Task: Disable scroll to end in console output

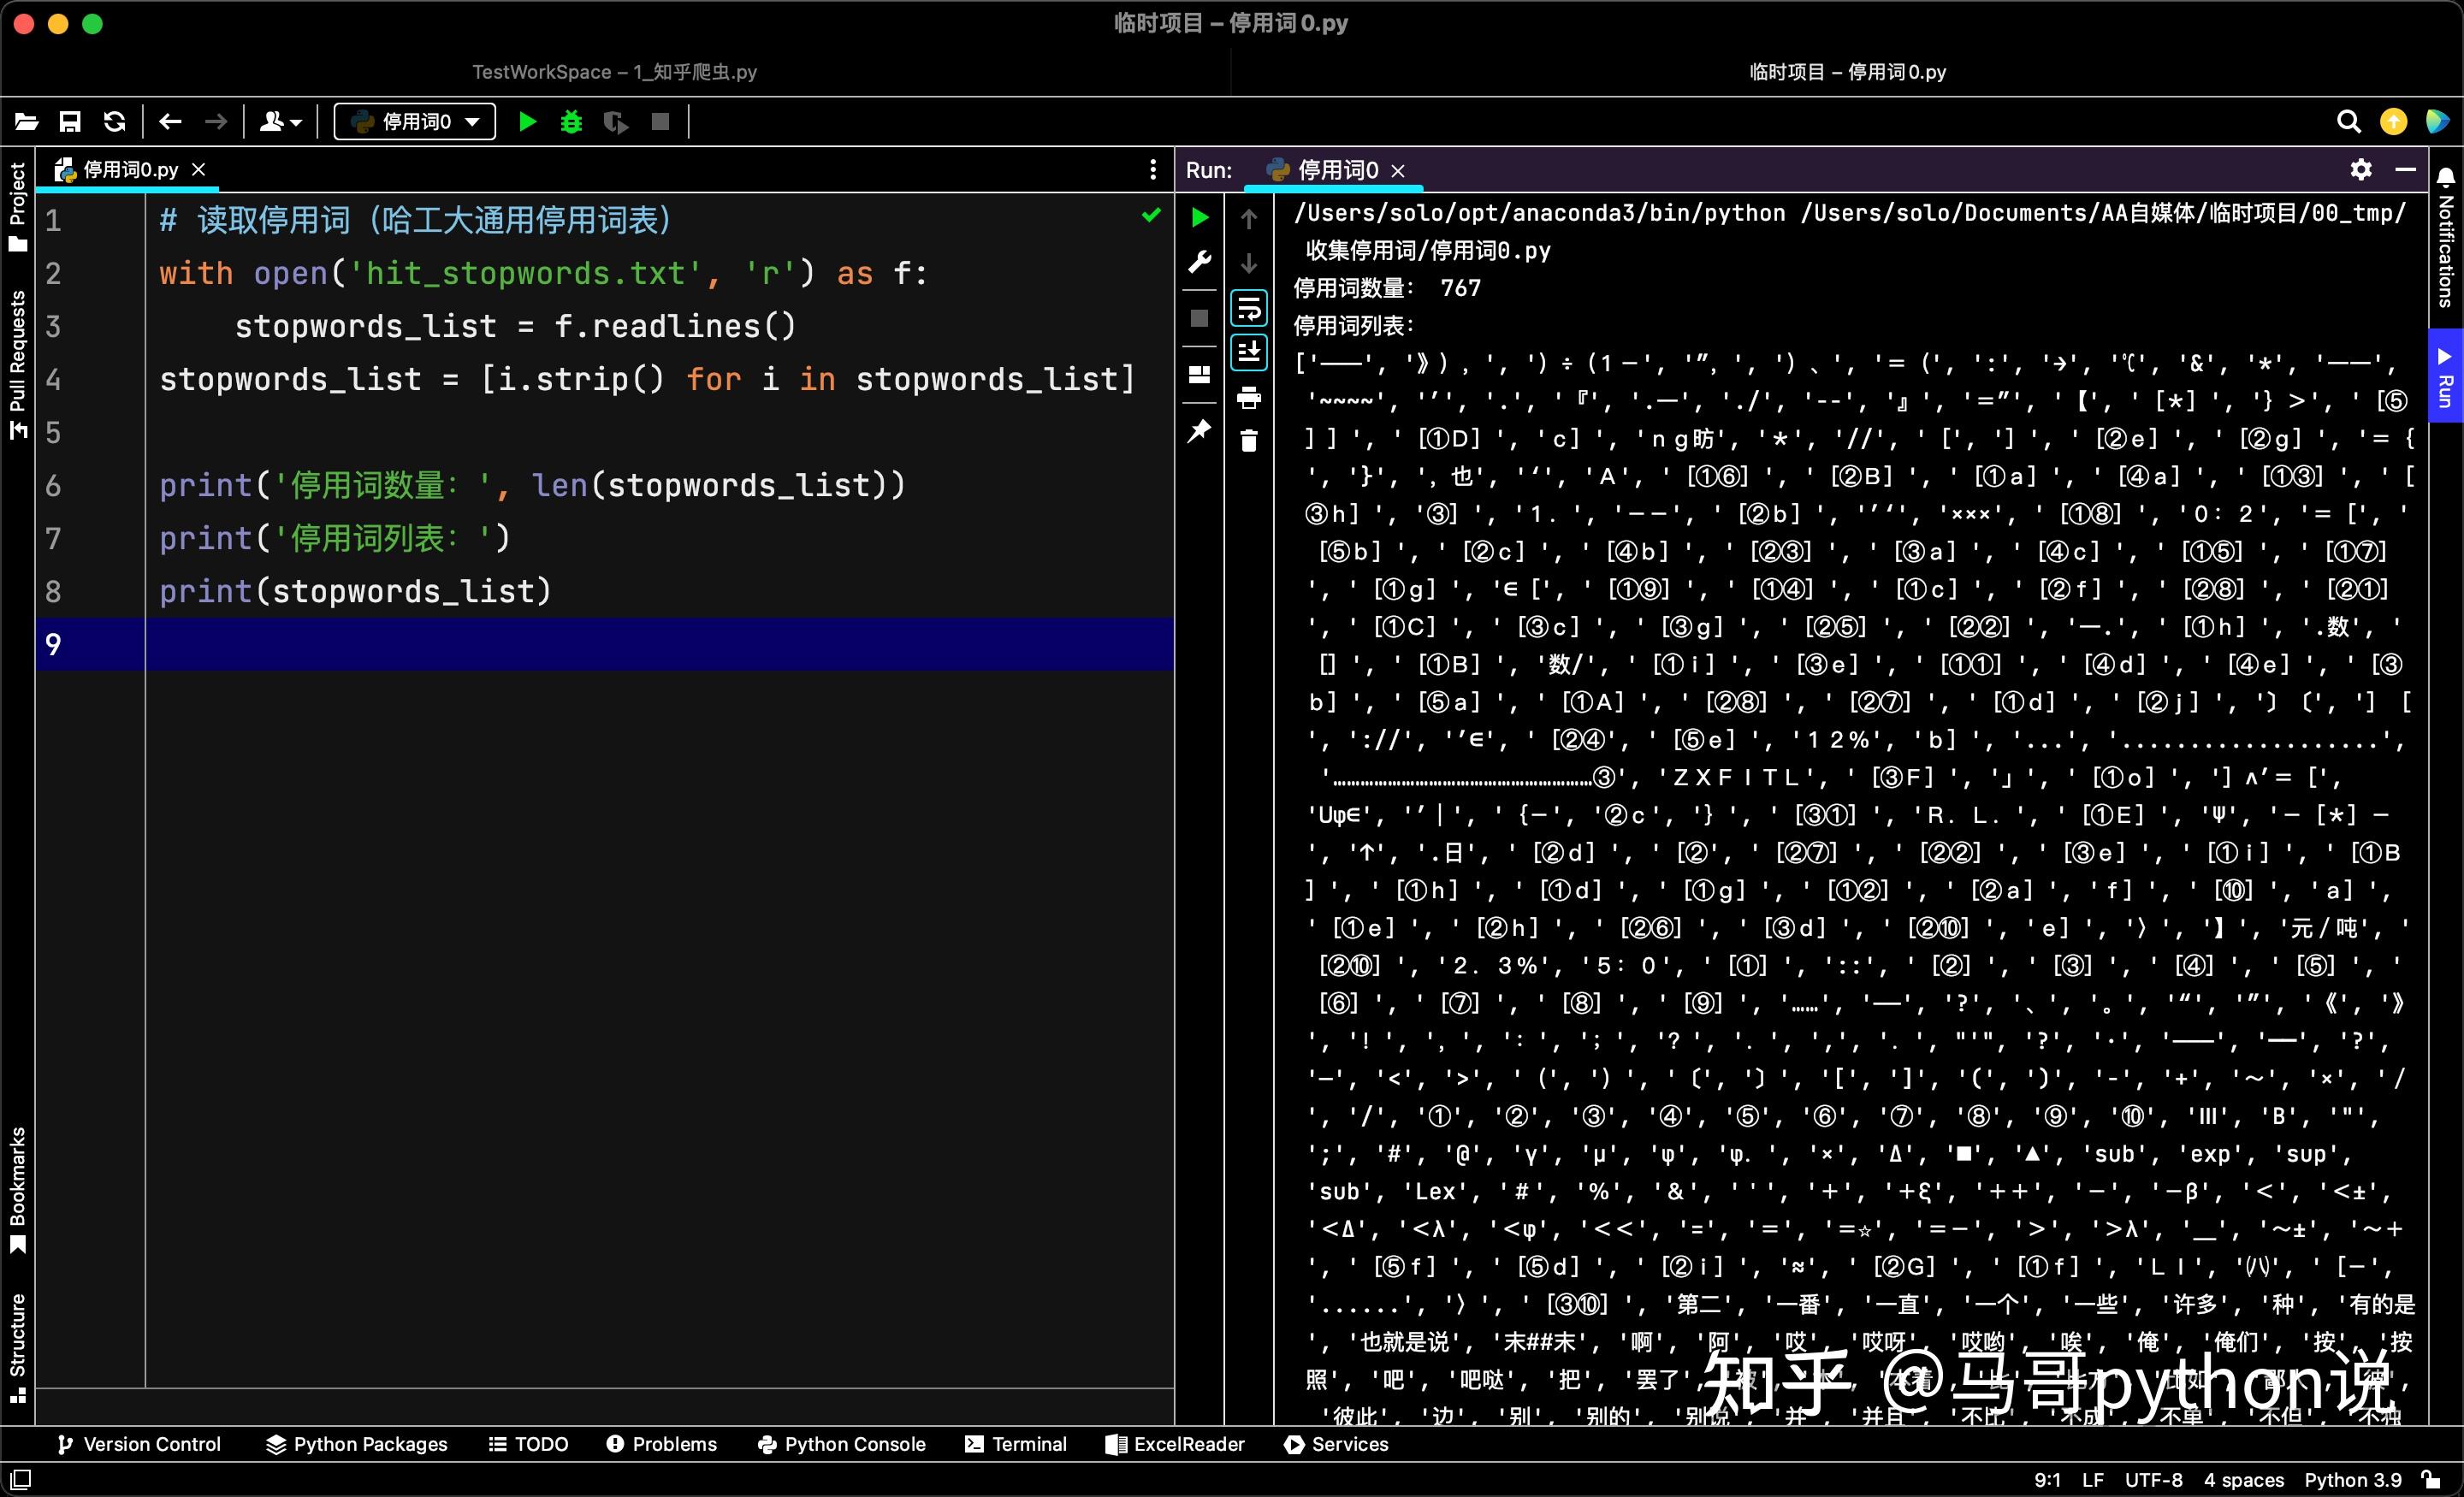Action: coord(1249,352)
